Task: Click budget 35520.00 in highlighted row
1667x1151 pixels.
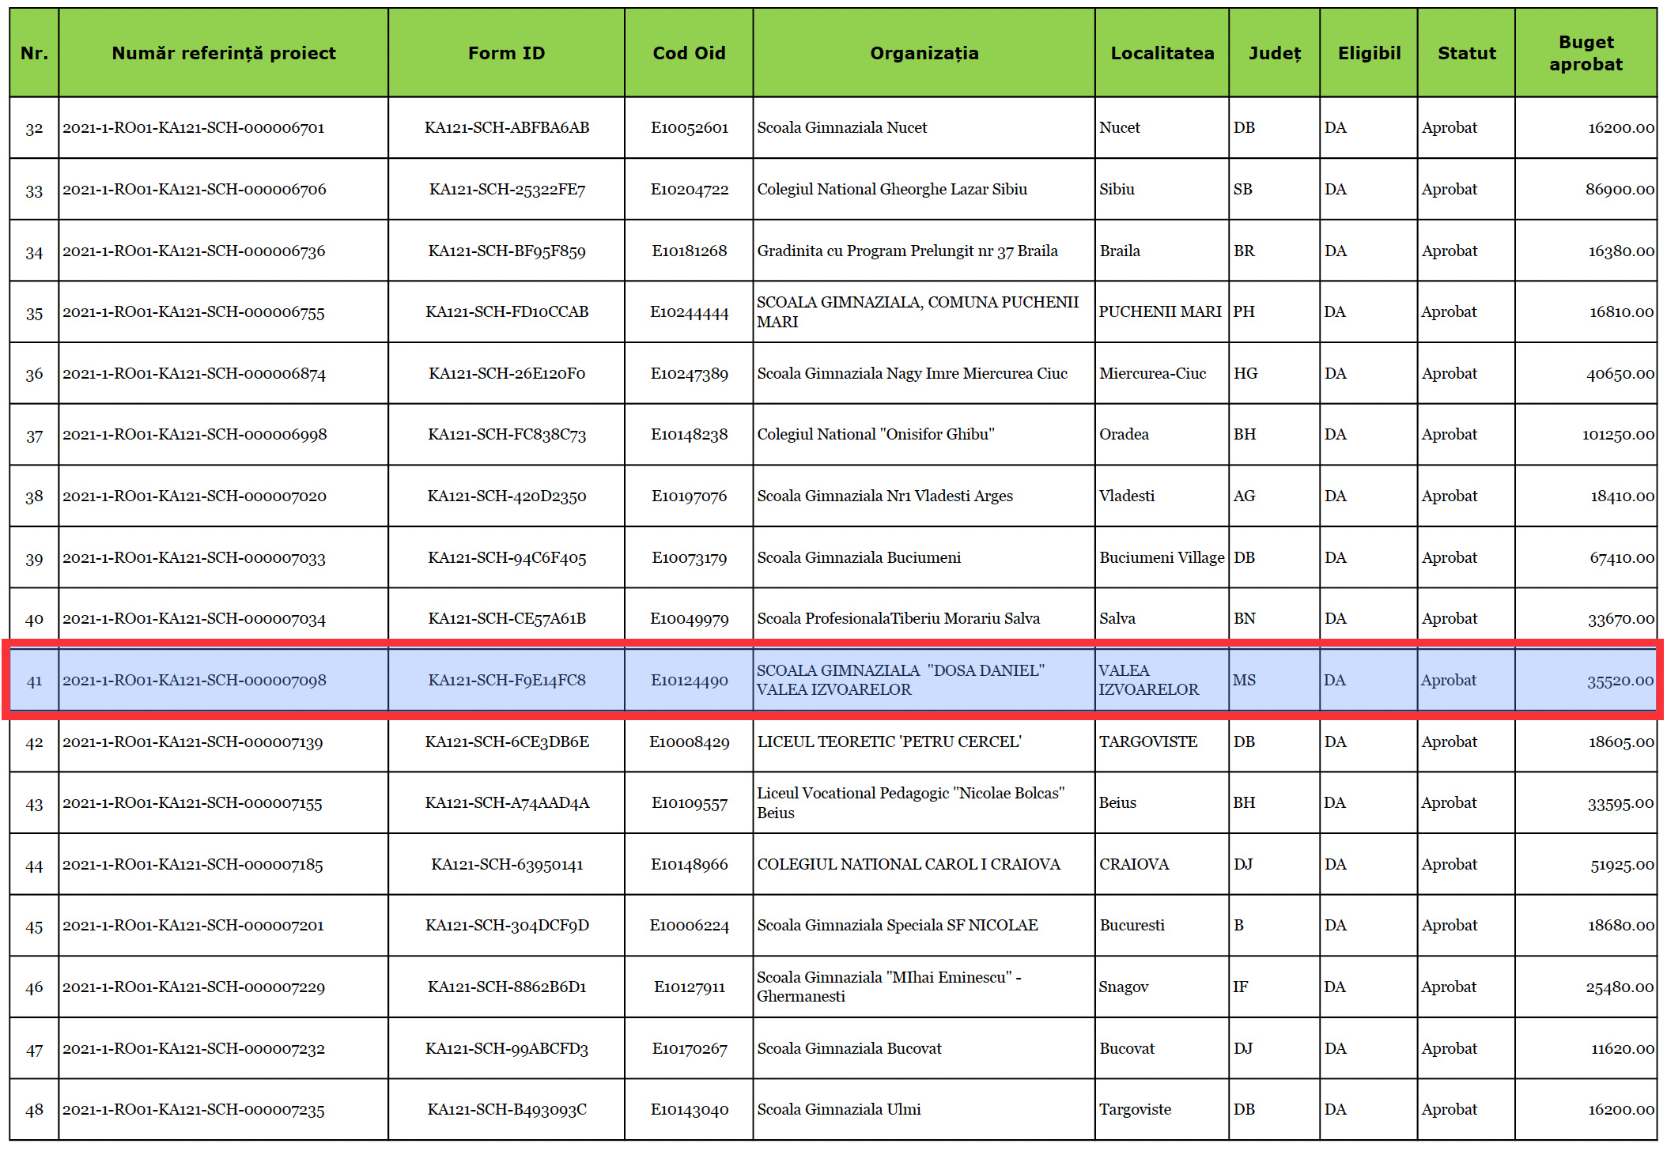Action: pos(1620,681)
